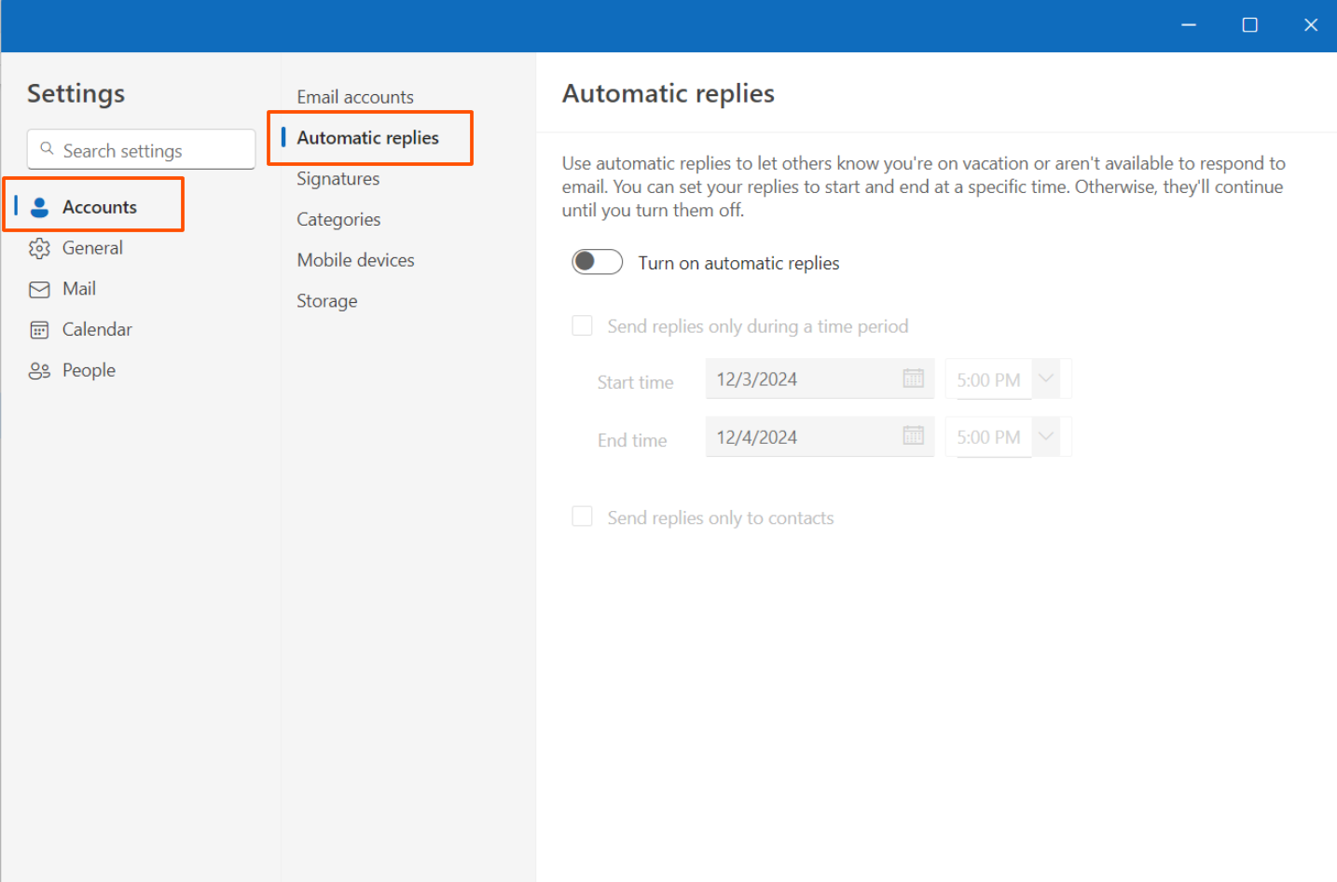The width and height of the screenshot is (1337, 882).
Task: Turn on the automatic replies toggle
Action: point(598,262)
